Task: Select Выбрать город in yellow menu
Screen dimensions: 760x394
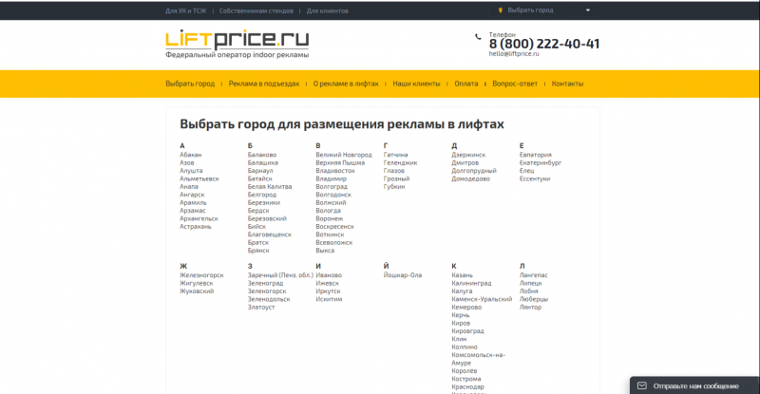Action: (190, 84)
